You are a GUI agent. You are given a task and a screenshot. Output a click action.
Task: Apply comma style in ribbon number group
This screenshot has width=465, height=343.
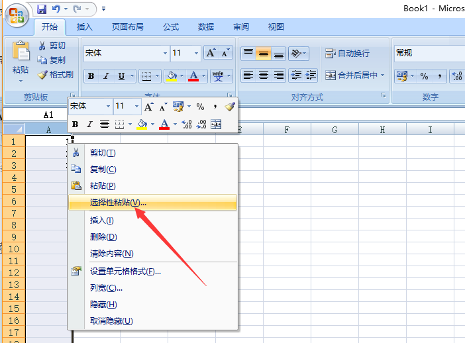point(439,76)
